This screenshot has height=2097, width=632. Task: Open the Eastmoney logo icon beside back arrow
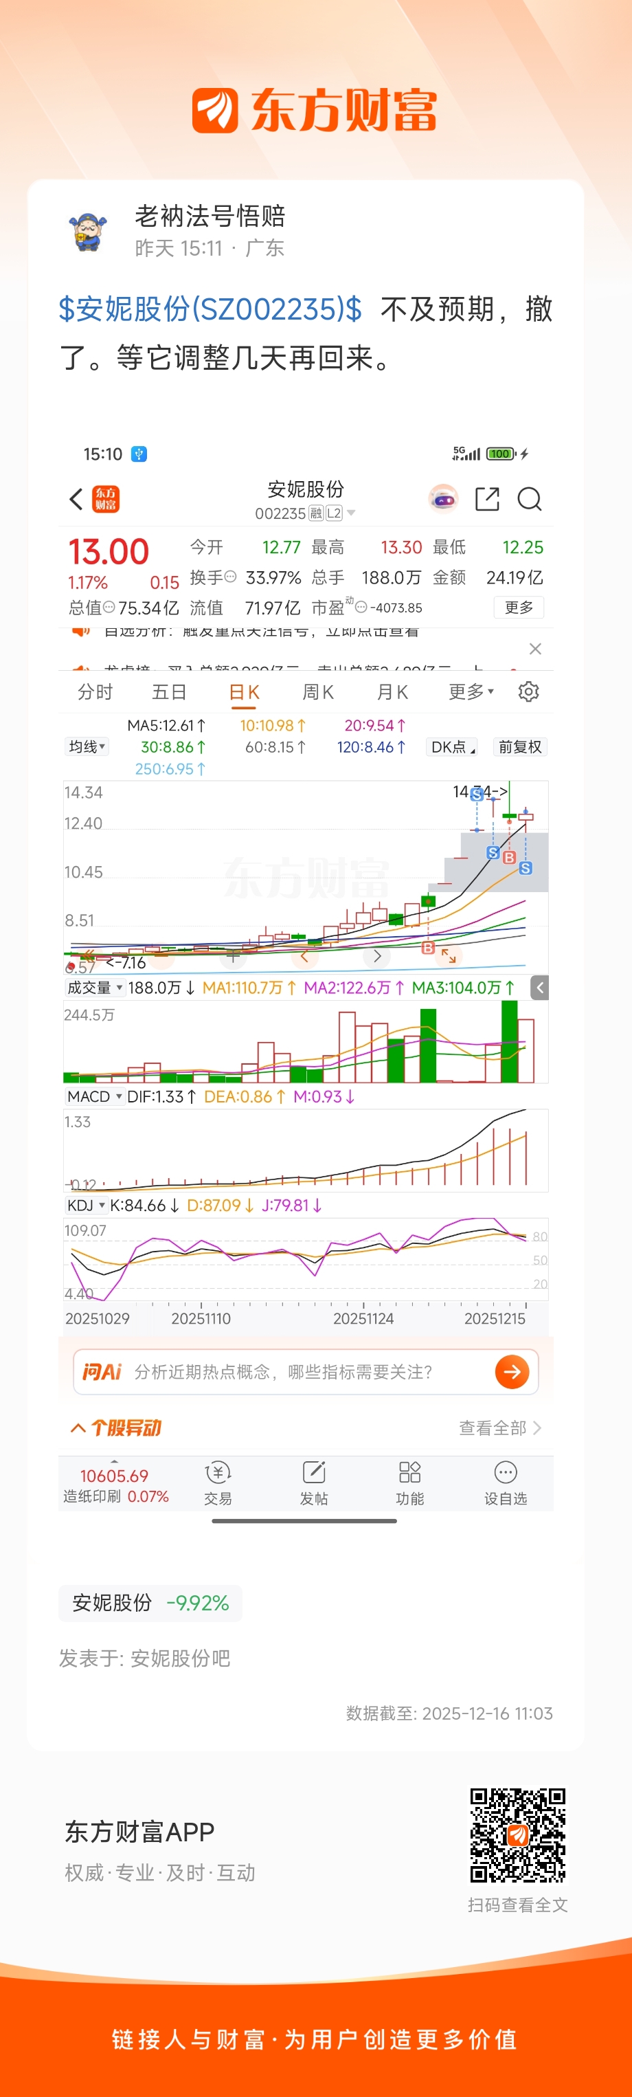106,499
